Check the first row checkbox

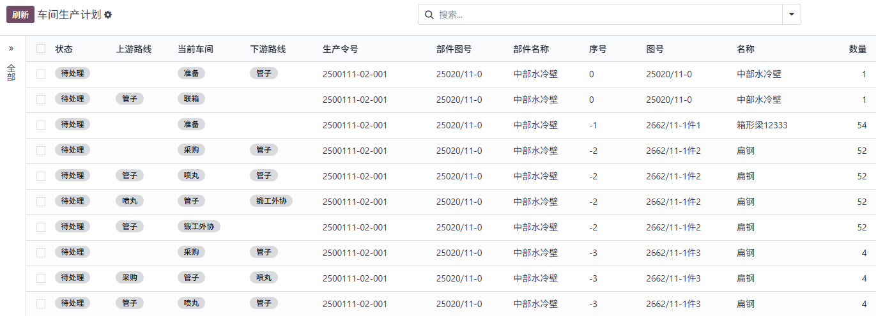coord(41,74)
